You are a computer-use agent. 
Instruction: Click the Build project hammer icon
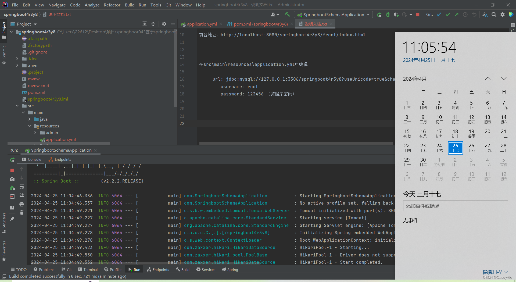pyautogui.click(x=287, y=15)
